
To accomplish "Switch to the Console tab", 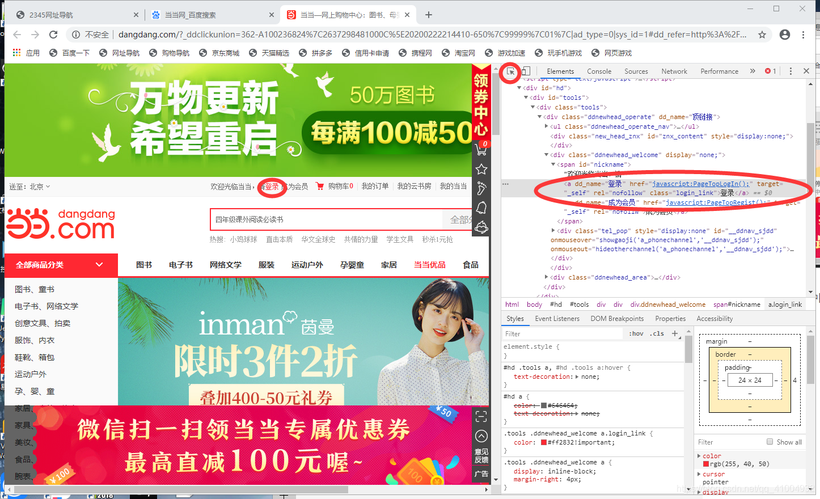I will [599, 71].
